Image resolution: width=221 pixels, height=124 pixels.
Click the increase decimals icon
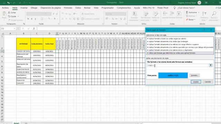121,19
